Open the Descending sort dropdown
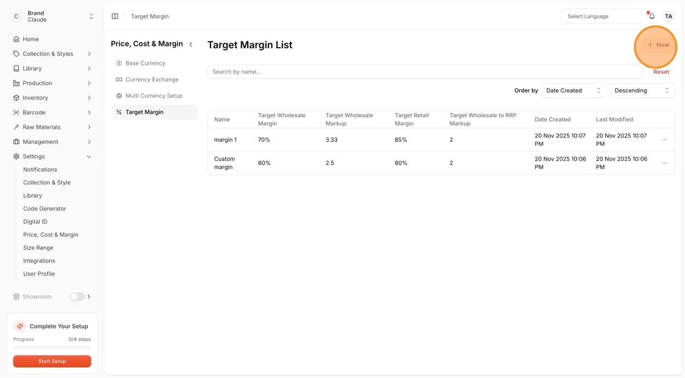The width and height of the screenshot is (685, 378). point(642,90)
